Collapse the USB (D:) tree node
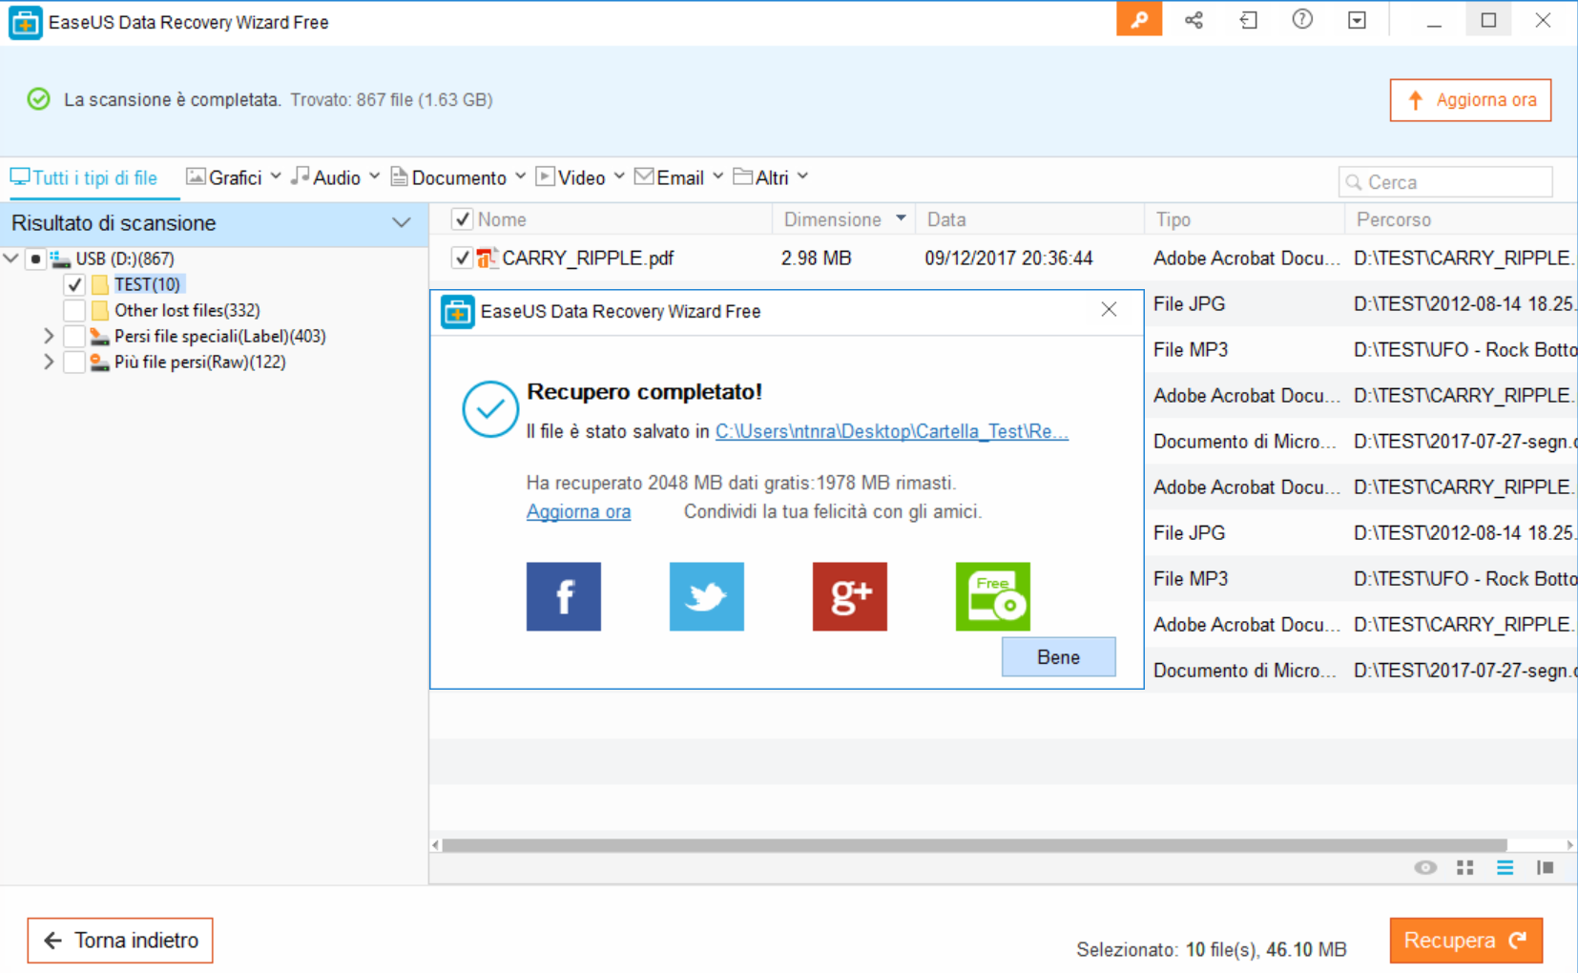 [x=10, y=258]
